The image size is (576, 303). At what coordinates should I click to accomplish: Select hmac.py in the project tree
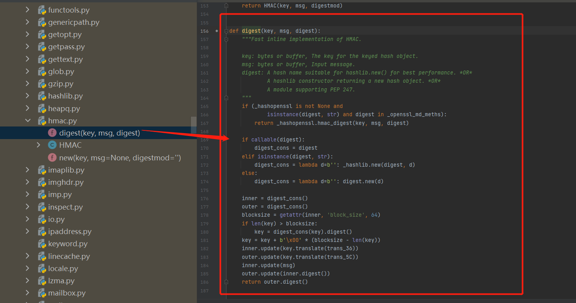(x=62, y=121)
